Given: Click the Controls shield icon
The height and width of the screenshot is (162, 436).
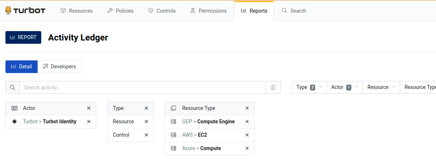Looking at the screenshot, I should (x=151, y=11).
